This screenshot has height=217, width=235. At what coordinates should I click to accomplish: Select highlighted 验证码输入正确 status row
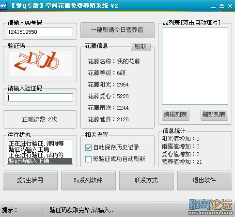40,161
